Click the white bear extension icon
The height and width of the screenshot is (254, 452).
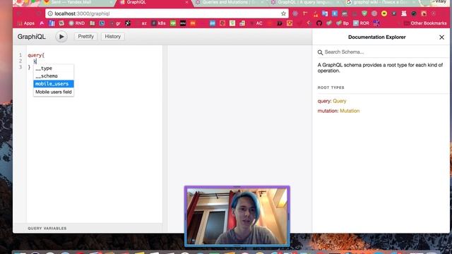point(404,13)
